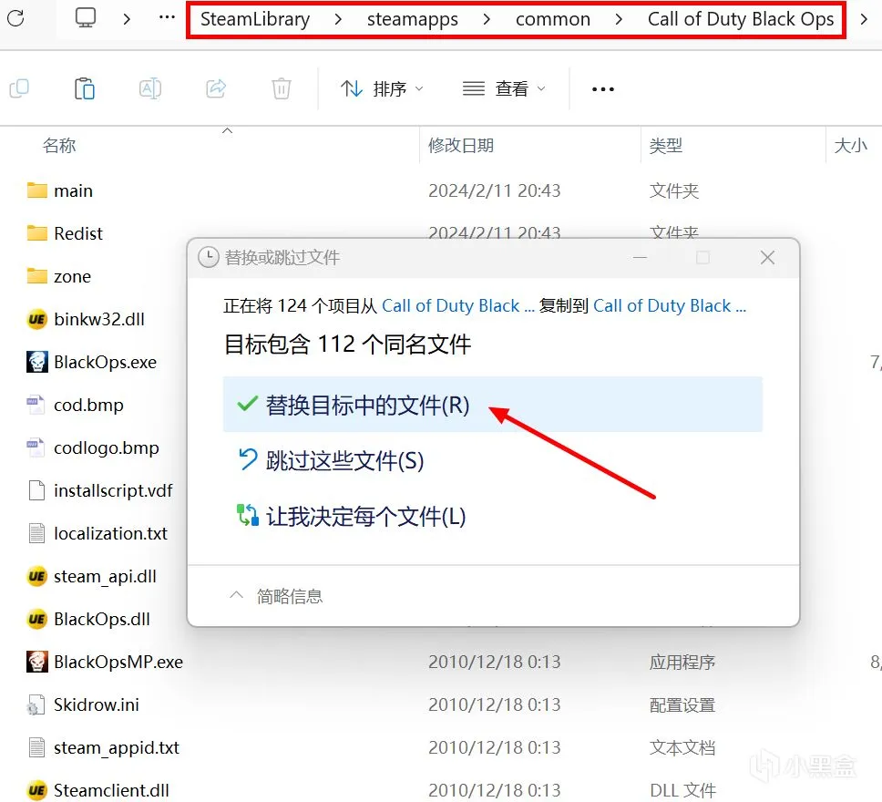Select the localization.txt file icon
The height and width of the screenshot is (802, 882).
[x=36, y=533]
